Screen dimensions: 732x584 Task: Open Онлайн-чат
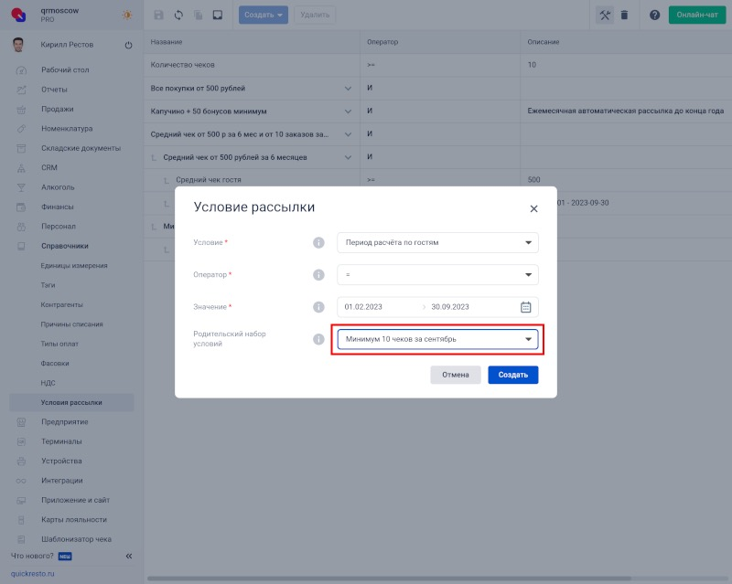[x=697, y=15]
